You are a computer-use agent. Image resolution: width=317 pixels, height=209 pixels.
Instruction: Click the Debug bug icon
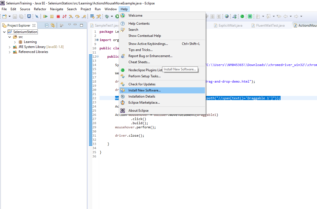click(107, 16)
